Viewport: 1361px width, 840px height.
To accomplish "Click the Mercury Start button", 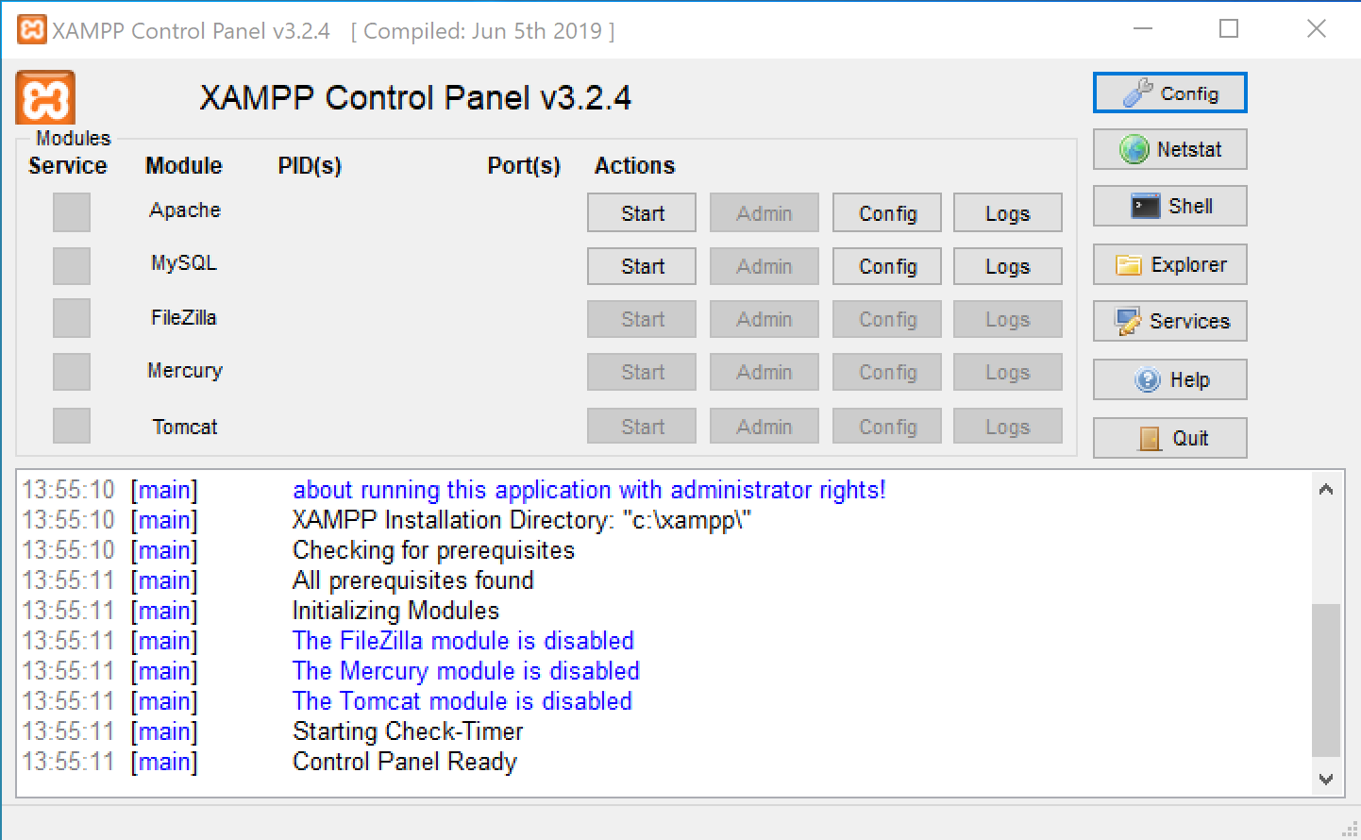I will point(642,372).
